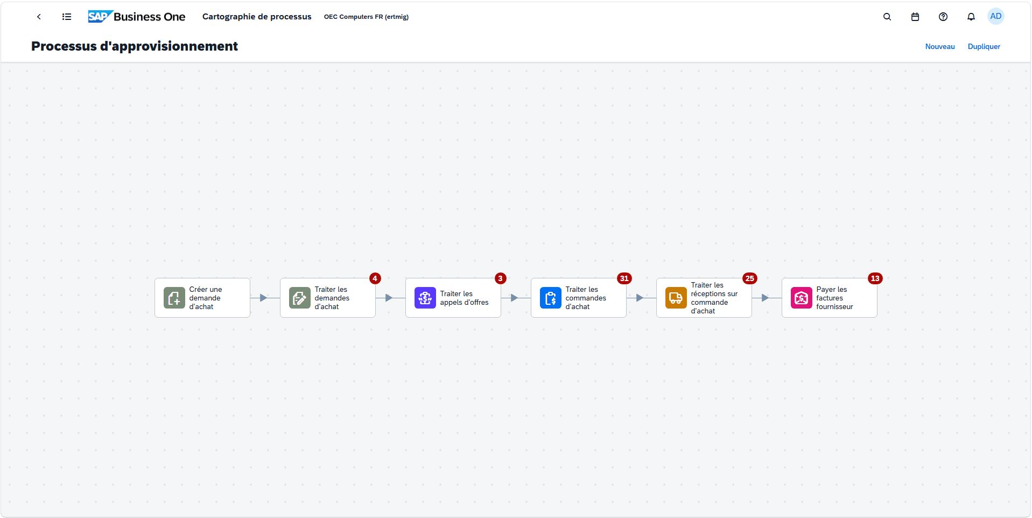Open the help question mark icon
Viewport: 1032px width, 518px height.
click(943, 17)
